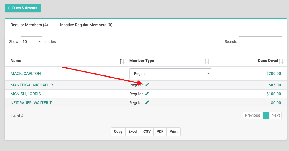
Task: Click Regular text in NEIDRAUER, WALTER T row
Action: coord(136,103)
